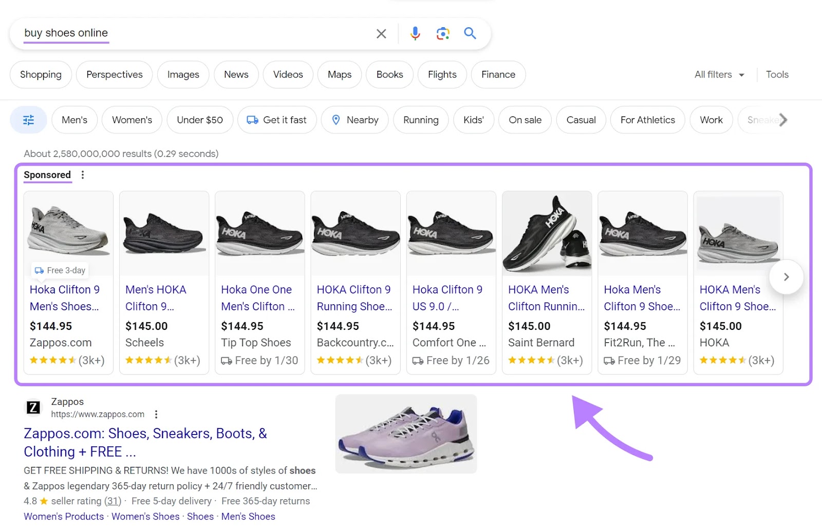This screenshot has width=822, height=532.
Task: Open Google Lens image search
Action: 442,33
